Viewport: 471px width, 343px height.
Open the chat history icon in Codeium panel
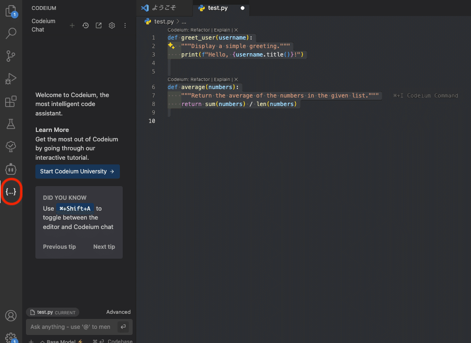click(x=85, y=25)
